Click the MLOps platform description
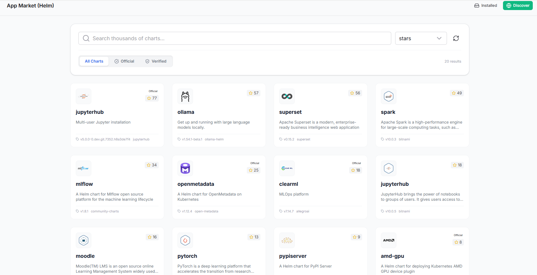 (x=294, y=194)
